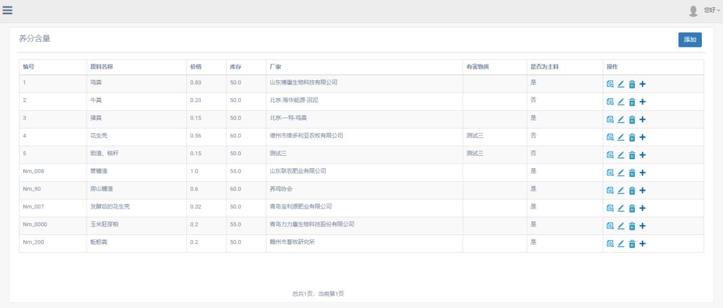Click the user avatar icon
This screenshot has width=723, height=308.
693,11
